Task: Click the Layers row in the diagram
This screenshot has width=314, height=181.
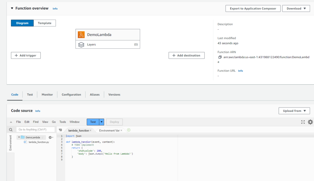Action: 108,45
